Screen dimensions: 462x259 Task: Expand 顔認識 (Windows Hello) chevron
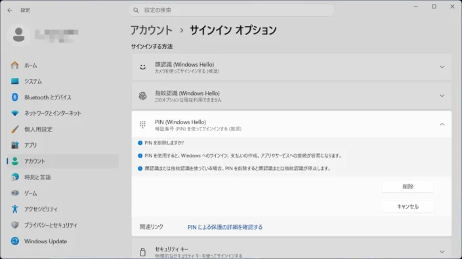pyautogui.click(x=442, y=67)
